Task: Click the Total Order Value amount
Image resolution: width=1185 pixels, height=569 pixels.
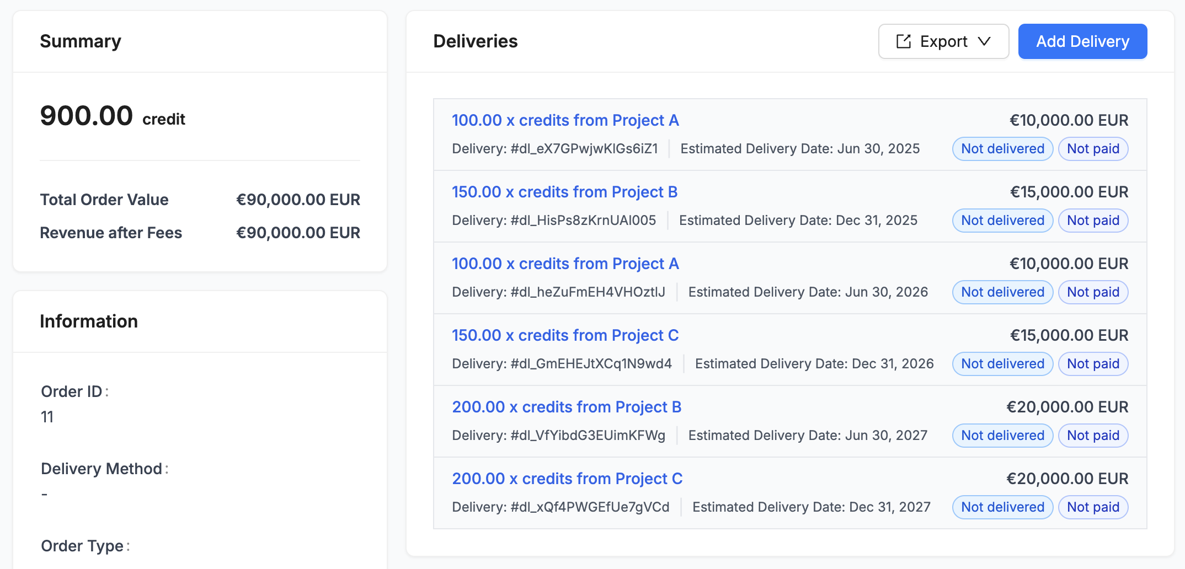Action: 298,200
